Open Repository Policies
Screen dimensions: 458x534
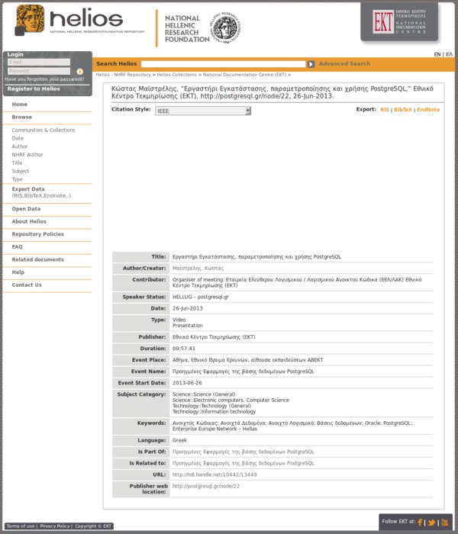38,234
